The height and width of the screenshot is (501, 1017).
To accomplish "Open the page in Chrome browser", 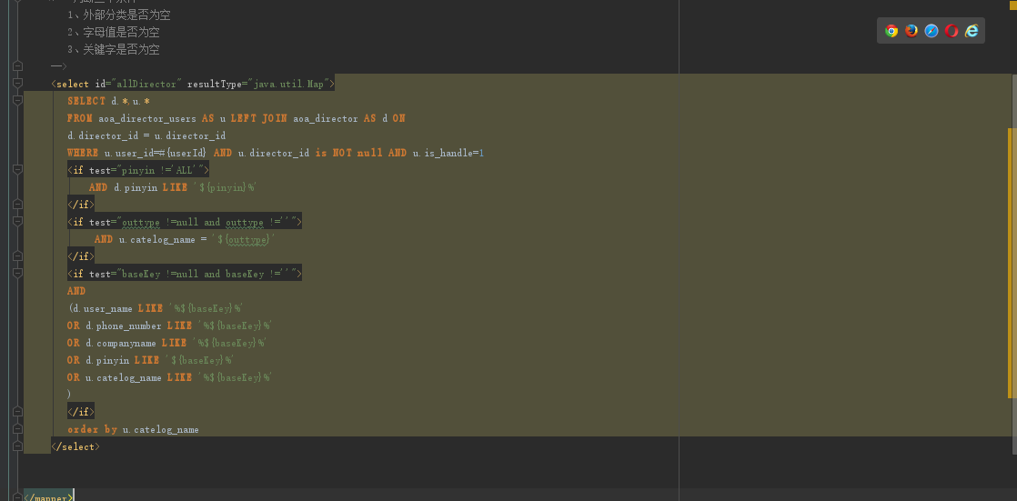I will coord(891,31).
